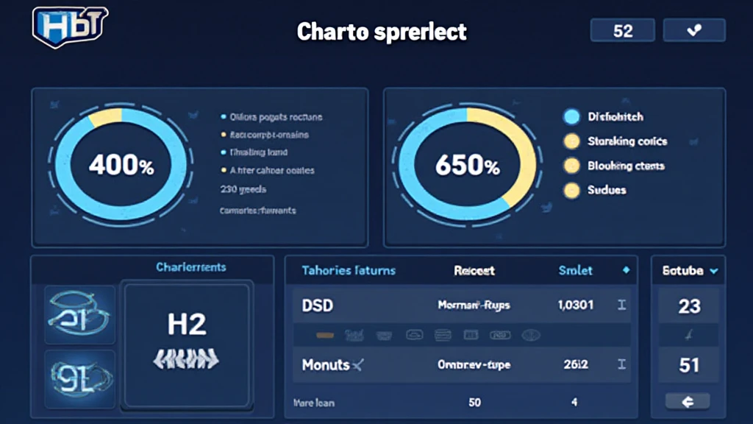
Task: Click the orange bar icon in the toolbar strip
Action: (x=326, y=335)
